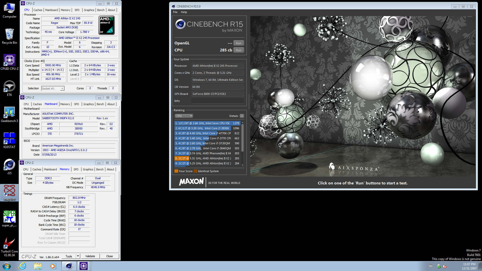Select ranking entry 1 Intel Xeon 1279
482x271 pixels.
(207, 123)
